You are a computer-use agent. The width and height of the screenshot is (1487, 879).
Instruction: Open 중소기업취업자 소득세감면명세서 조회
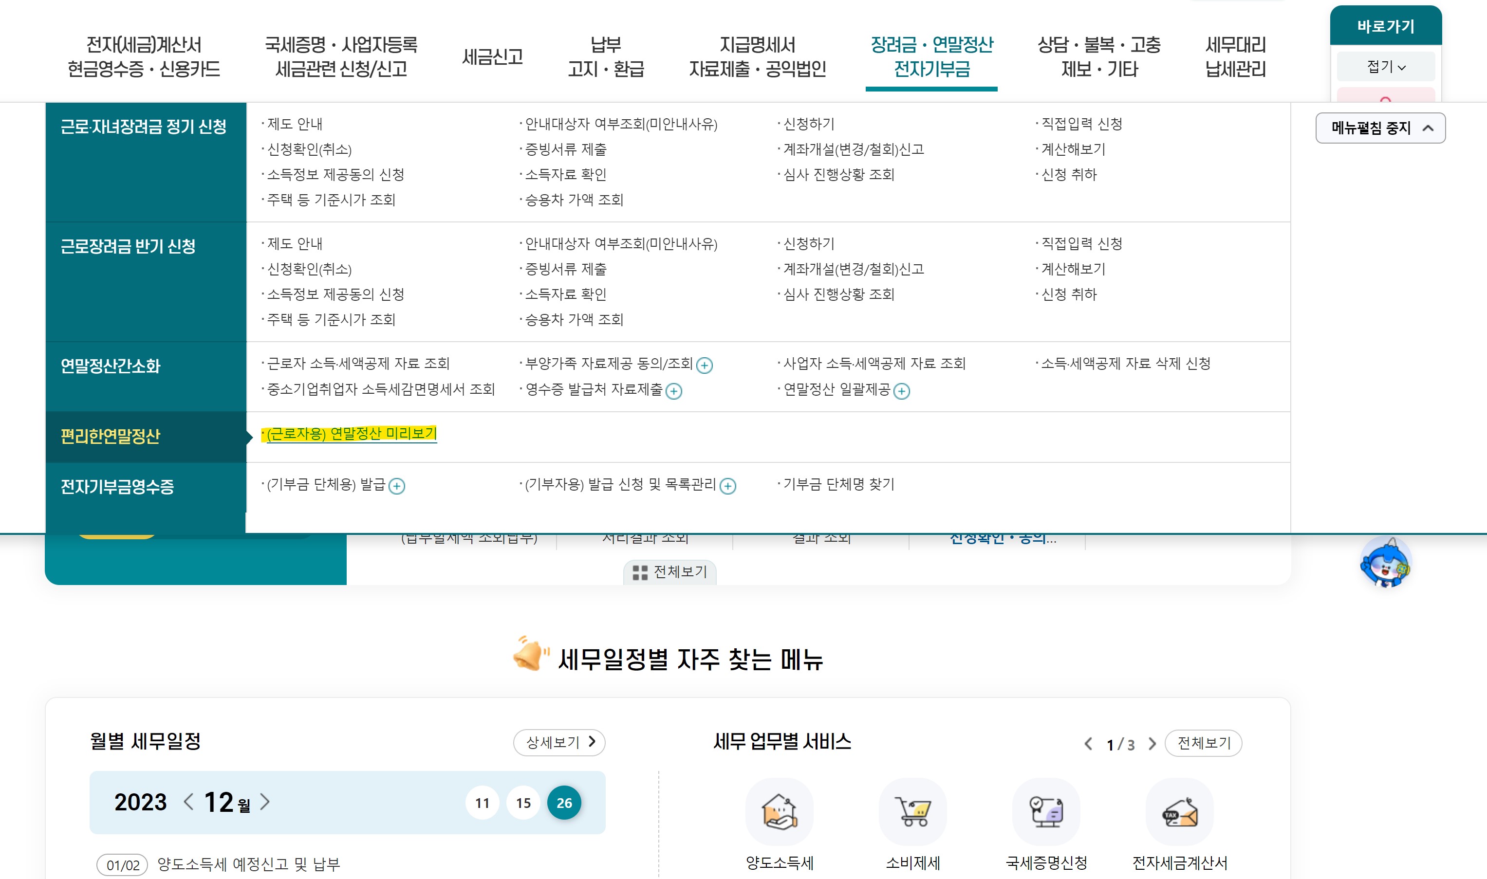pos(381,389)
